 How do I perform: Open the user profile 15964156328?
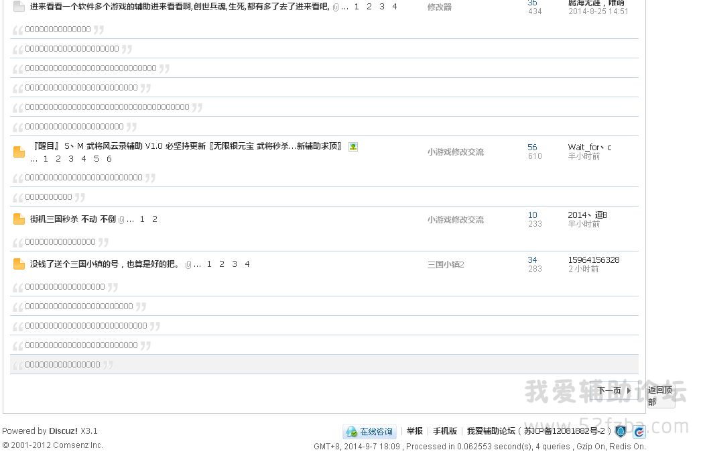point(594,260)
